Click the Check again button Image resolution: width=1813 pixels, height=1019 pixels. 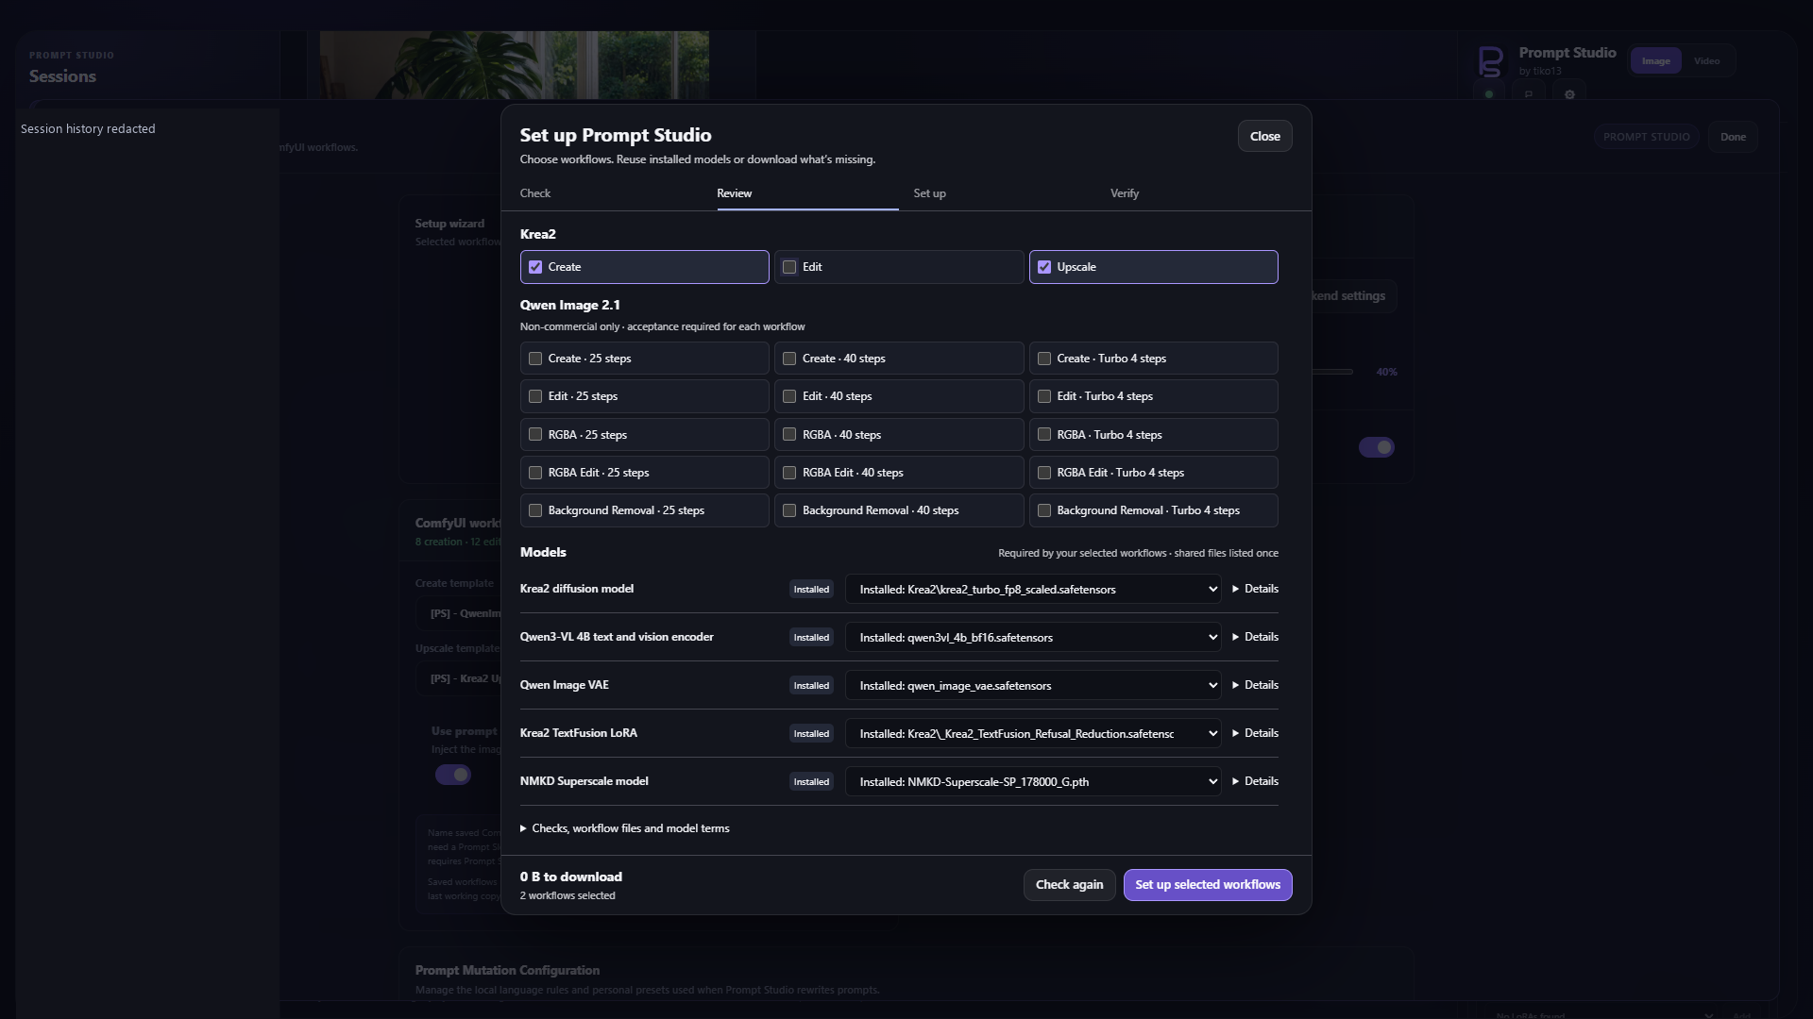pyautogui.click(x=1069, y=885)
